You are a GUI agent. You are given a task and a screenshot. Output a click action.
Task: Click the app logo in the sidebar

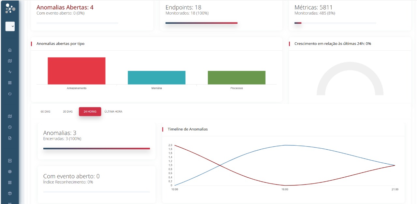click(x=10, y=9)
